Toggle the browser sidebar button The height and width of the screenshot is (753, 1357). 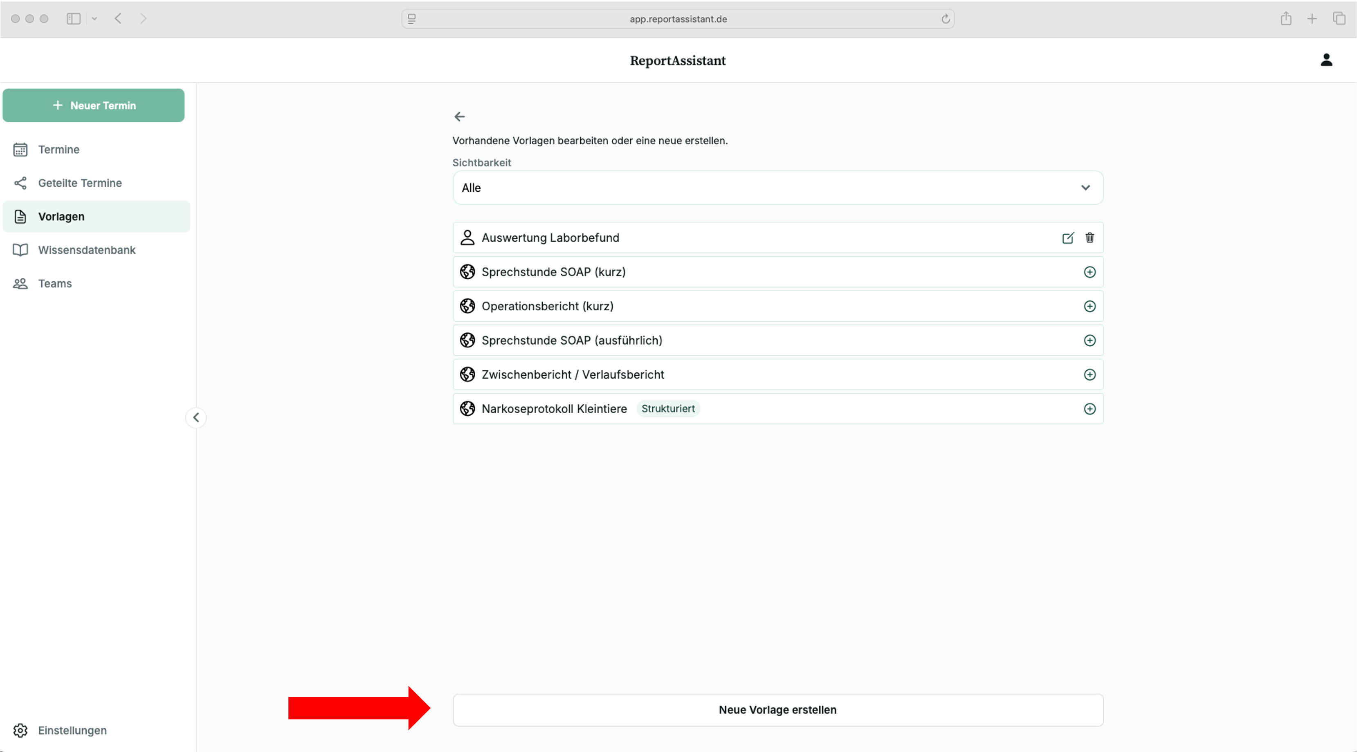click(x=73, y=18)
